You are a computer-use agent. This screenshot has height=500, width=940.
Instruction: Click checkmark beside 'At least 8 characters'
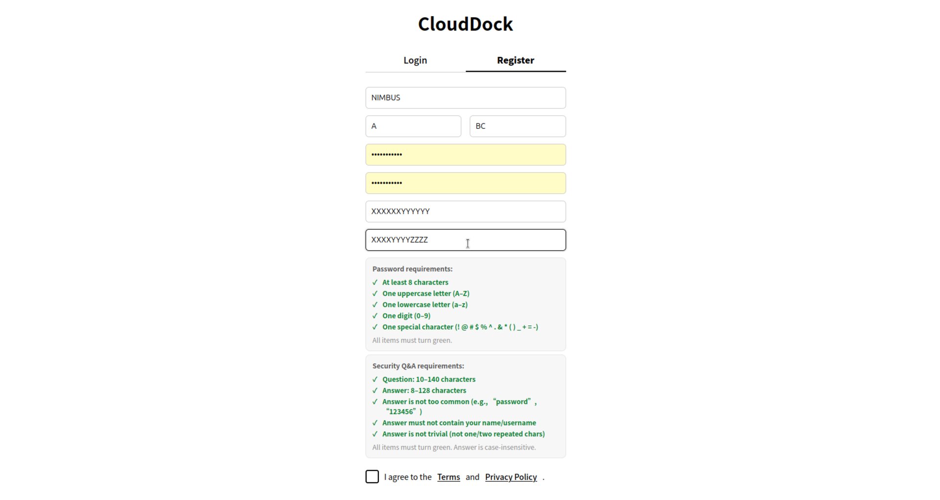(x=375, y=283)
